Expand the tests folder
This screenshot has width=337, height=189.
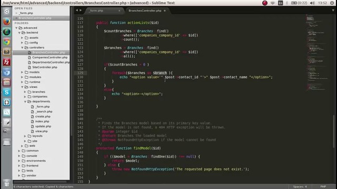[x=19, y=171]
